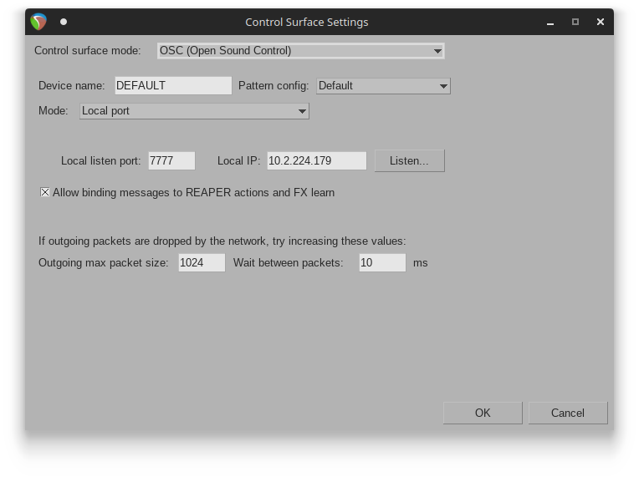This screenshot has width=639, height=482.
Task: Click the Cancel button
Action: [x=568, y=413]
